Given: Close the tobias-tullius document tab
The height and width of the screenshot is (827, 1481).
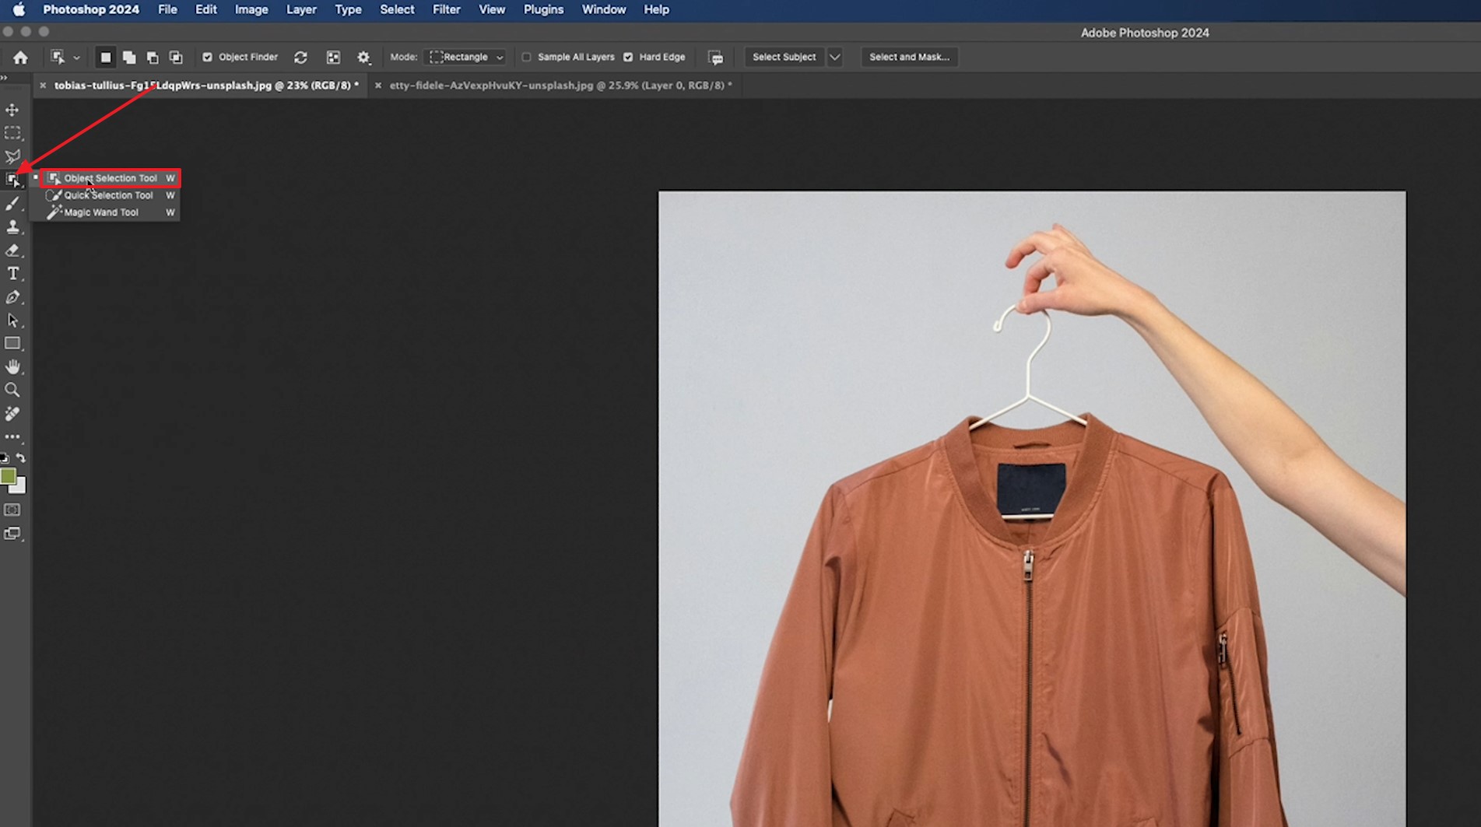Looking at the screenshot, I should [x=43, y=86].
